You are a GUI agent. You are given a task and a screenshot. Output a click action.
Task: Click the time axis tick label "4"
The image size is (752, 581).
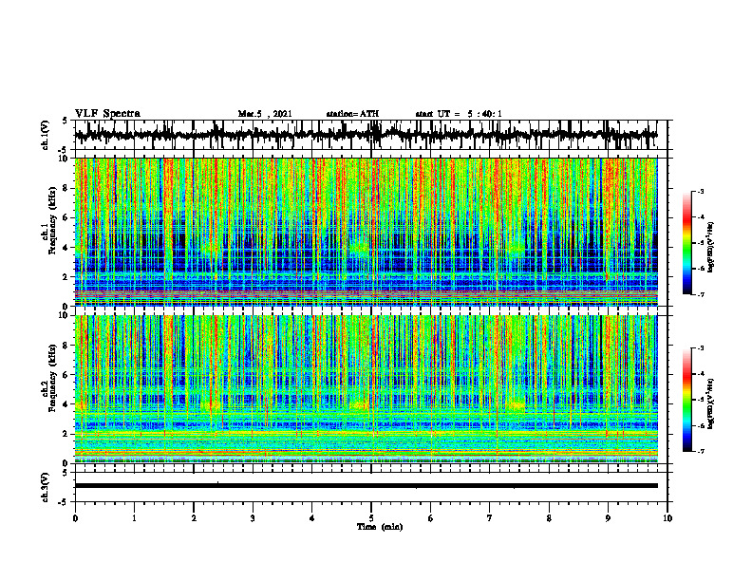point(311,518)
